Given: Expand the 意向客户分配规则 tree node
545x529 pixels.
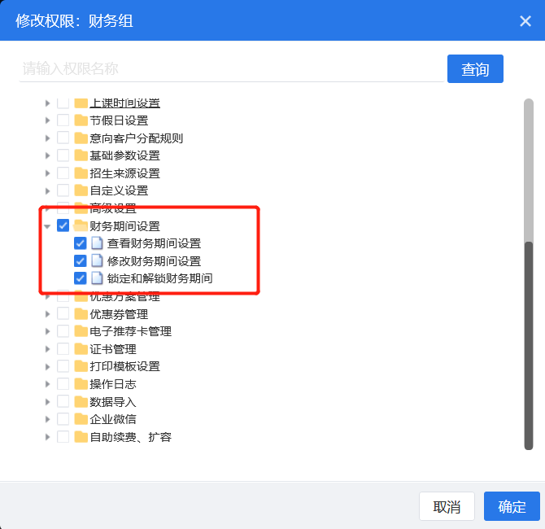Looking at the screenshot, I should 48,138.
